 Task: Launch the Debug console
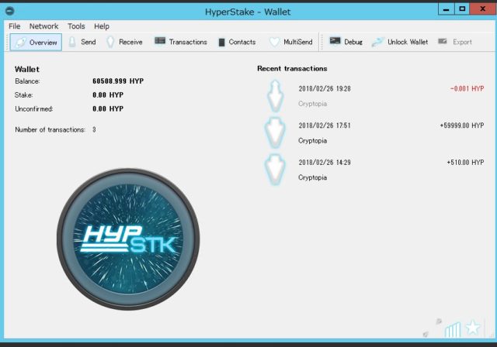(346, 42)
